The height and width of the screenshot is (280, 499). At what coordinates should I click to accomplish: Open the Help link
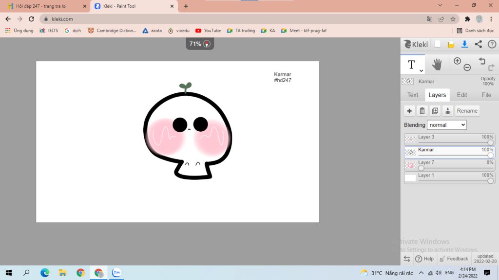(424, 259)
